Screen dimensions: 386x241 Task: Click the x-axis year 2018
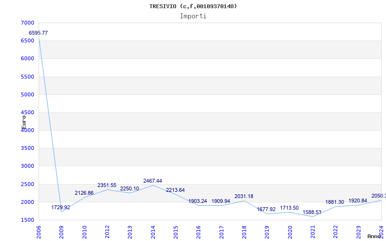(244, 232)
